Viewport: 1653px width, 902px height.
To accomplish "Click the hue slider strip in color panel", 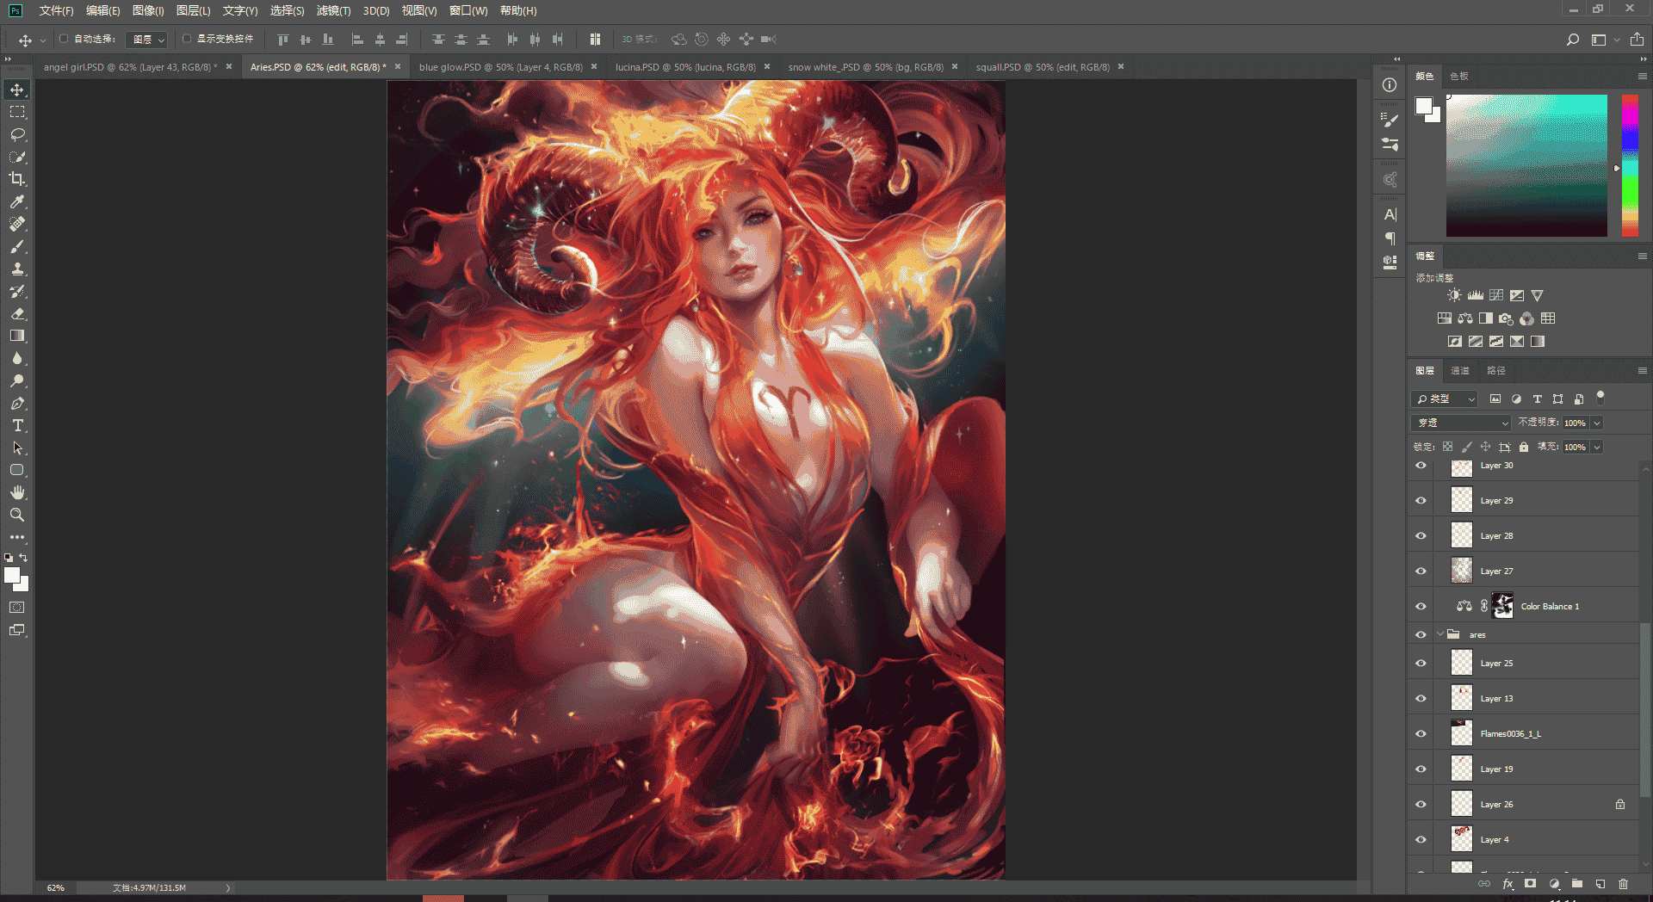I will pos(1630,165).
